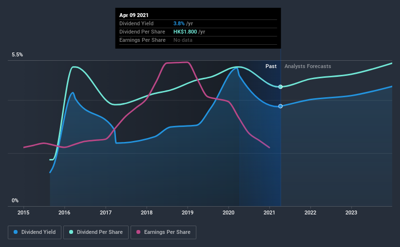400x247 pixels.
Task: Toggle the Dividend Per Share legend button
Action: (x=96, y=232)
